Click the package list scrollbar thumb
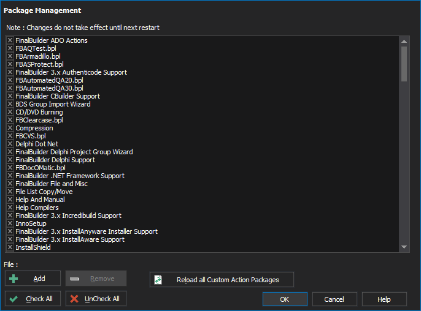This screenshot has width=421, height=311. (x=404, y=64)
